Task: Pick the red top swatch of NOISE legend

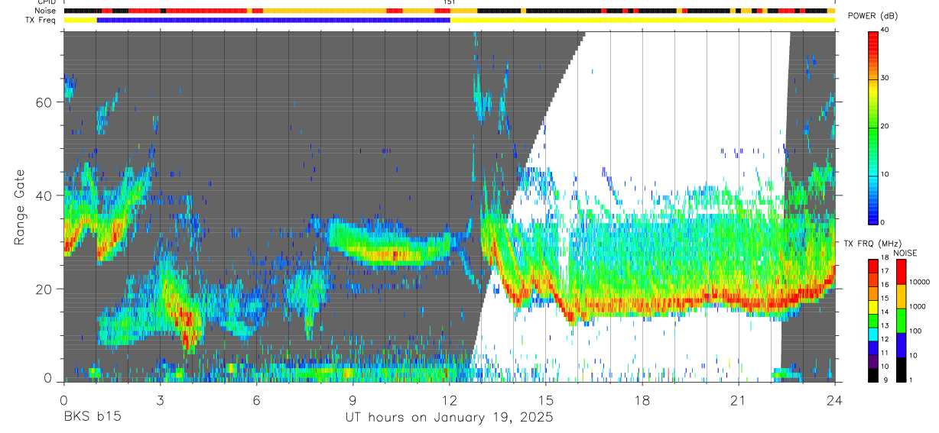Action: pyautogui.click(x=901, y=272)
